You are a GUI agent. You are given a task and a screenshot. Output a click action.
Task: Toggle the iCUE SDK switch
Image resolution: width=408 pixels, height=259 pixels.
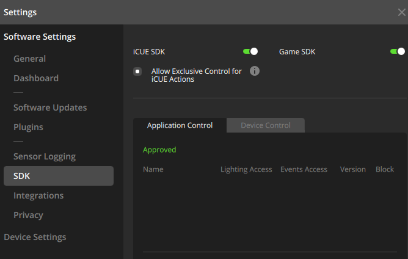click(x=250, y=51)
